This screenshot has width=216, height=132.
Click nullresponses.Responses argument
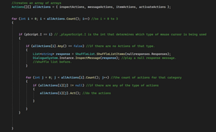[147, 54]
